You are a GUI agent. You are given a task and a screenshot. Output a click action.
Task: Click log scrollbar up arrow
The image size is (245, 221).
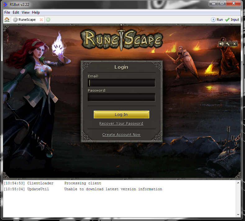pyautogui.click(x=238, y=183)
